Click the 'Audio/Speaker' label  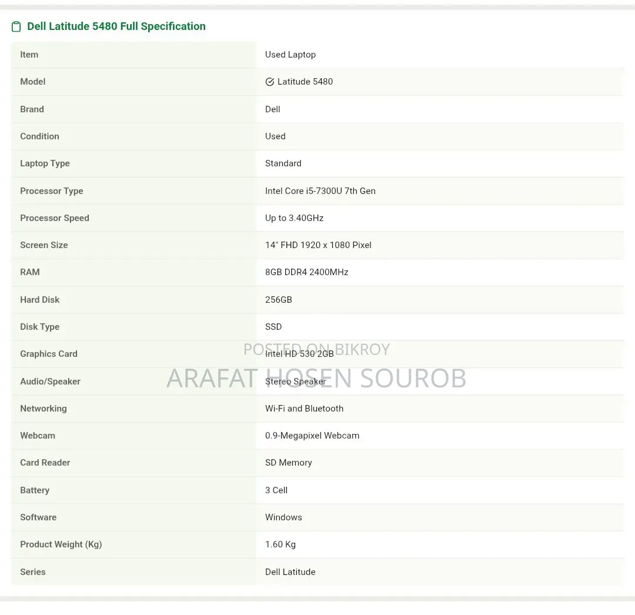[x=50, y=382]
